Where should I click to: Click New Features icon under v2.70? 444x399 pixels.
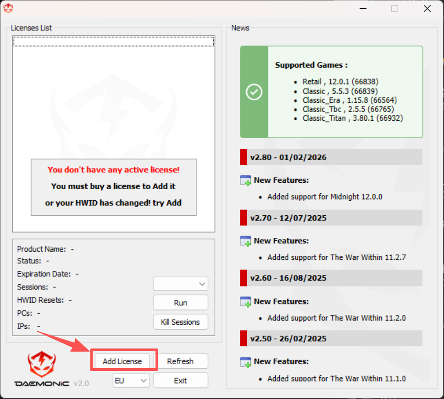245,241
